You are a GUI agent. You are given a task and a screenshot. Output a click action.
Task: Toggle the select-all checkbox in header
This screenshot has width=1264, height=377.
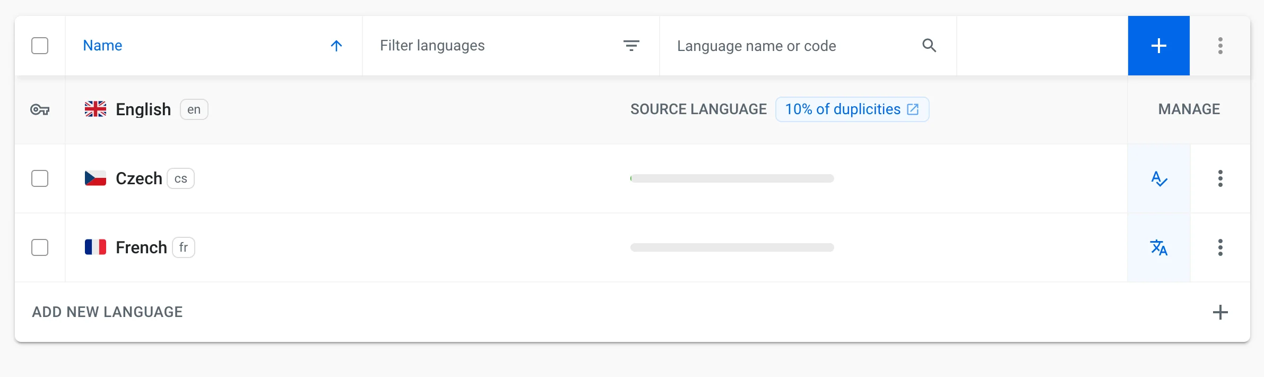40,46
